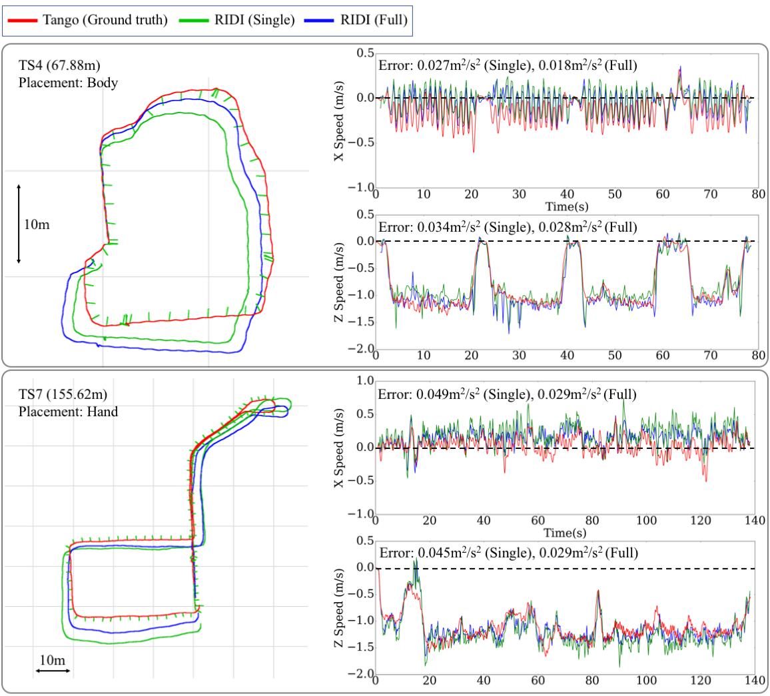Screen dimensions: 770x696
Task: Click the 10m scale label in TS4 panel
Action: 37,224
